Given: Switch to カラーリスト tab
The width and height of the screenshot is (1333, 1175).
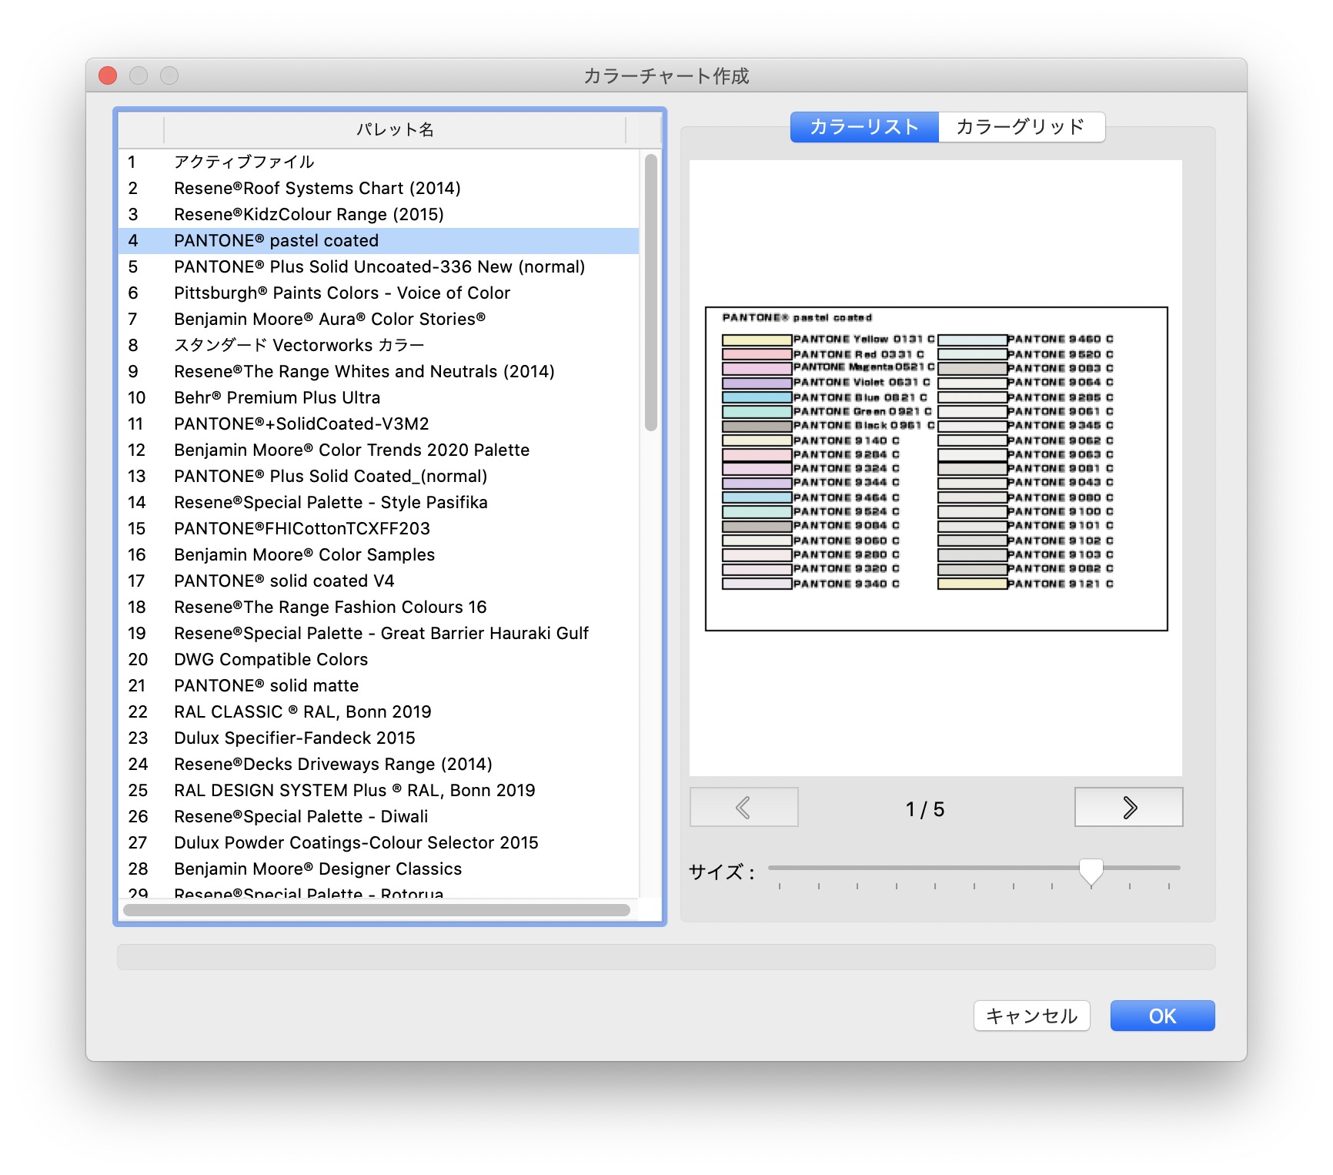Looking at the screenshot, I should click(x=864, y=127).
